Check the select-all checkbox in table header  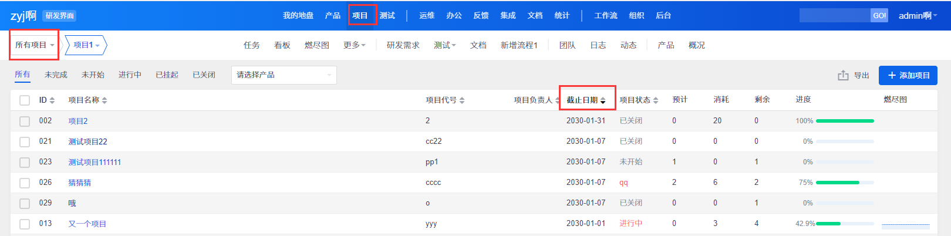25,100
